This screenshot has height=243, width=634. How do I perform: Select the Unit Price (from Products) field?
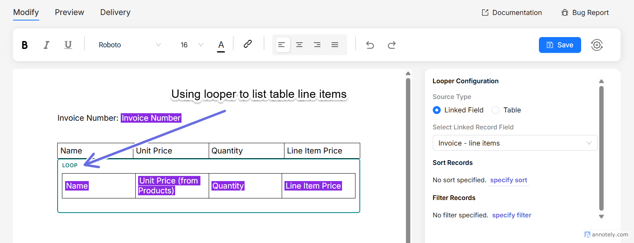[x=169, y=185]
